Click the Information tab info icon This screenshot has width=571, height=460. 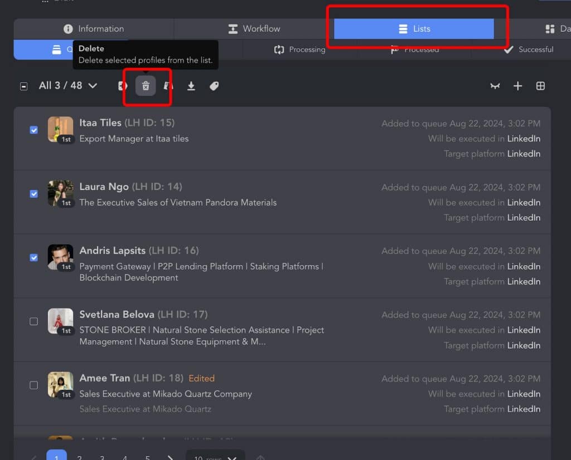(x=68, y=29)
